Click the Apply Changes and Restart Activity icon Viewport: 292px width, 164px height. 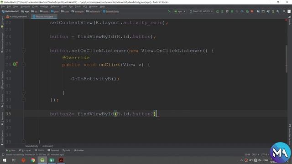coord(222,11)
